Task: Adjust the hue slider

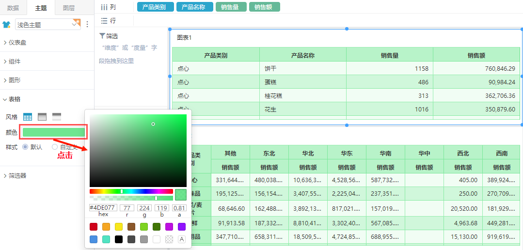Action: pyautogui.click(x=131, y=191)
